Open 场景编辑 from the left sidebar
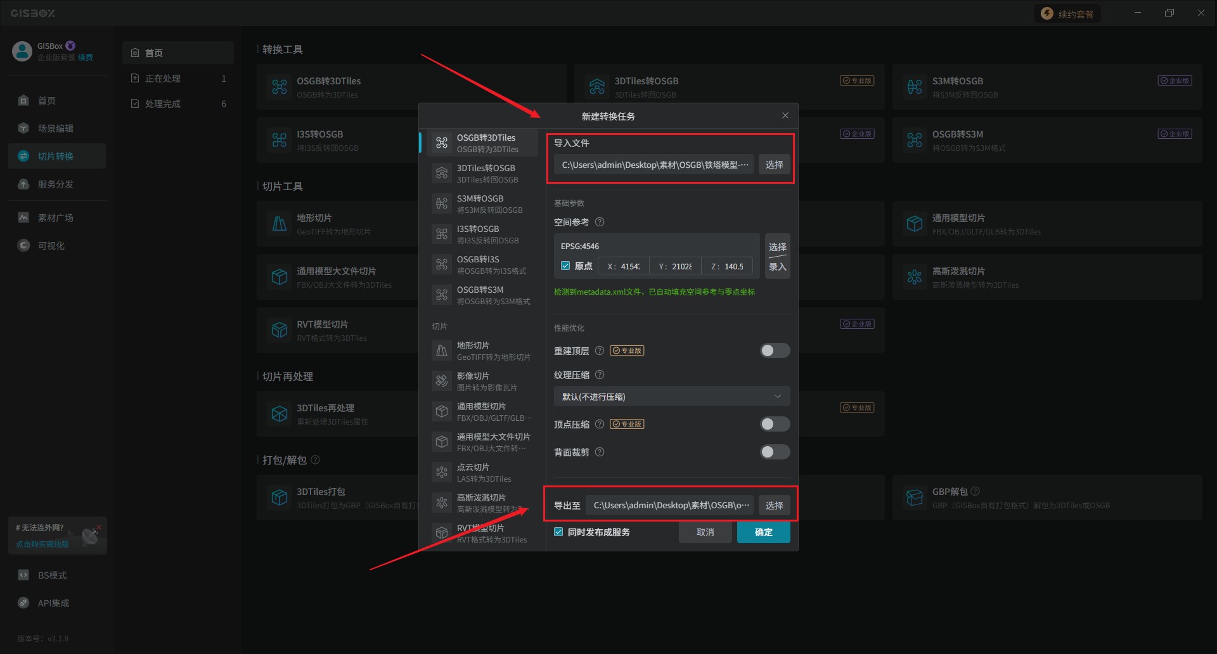 tap(56, 129)
